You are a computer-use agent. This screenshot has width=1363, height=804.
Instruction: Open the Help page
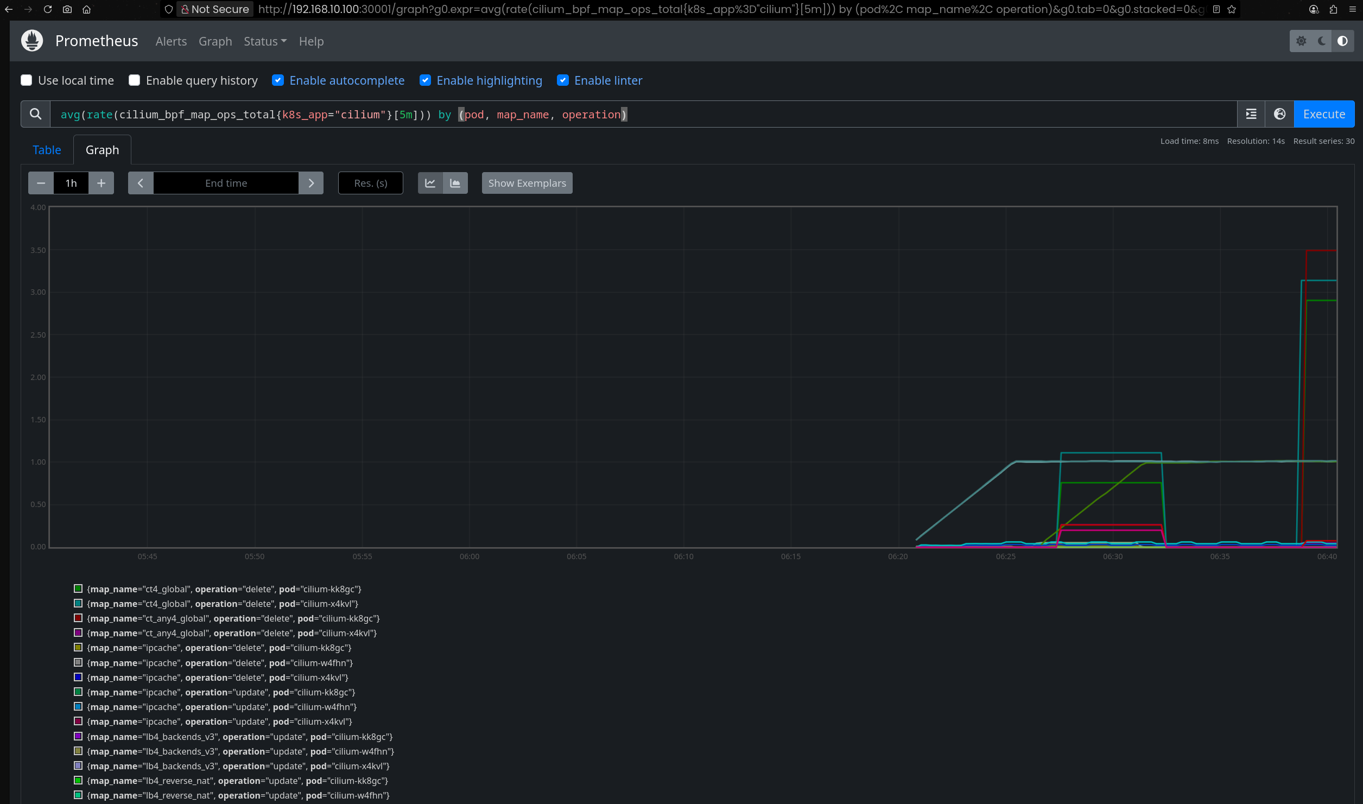[x=311, y=41]
